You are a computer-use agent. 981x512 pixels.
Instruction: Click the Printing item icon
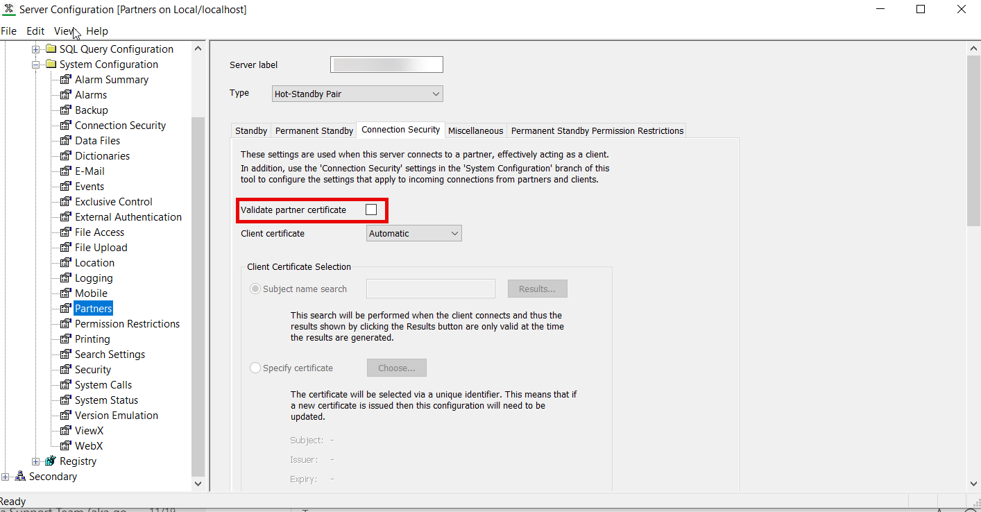click(x=66, y=339)
